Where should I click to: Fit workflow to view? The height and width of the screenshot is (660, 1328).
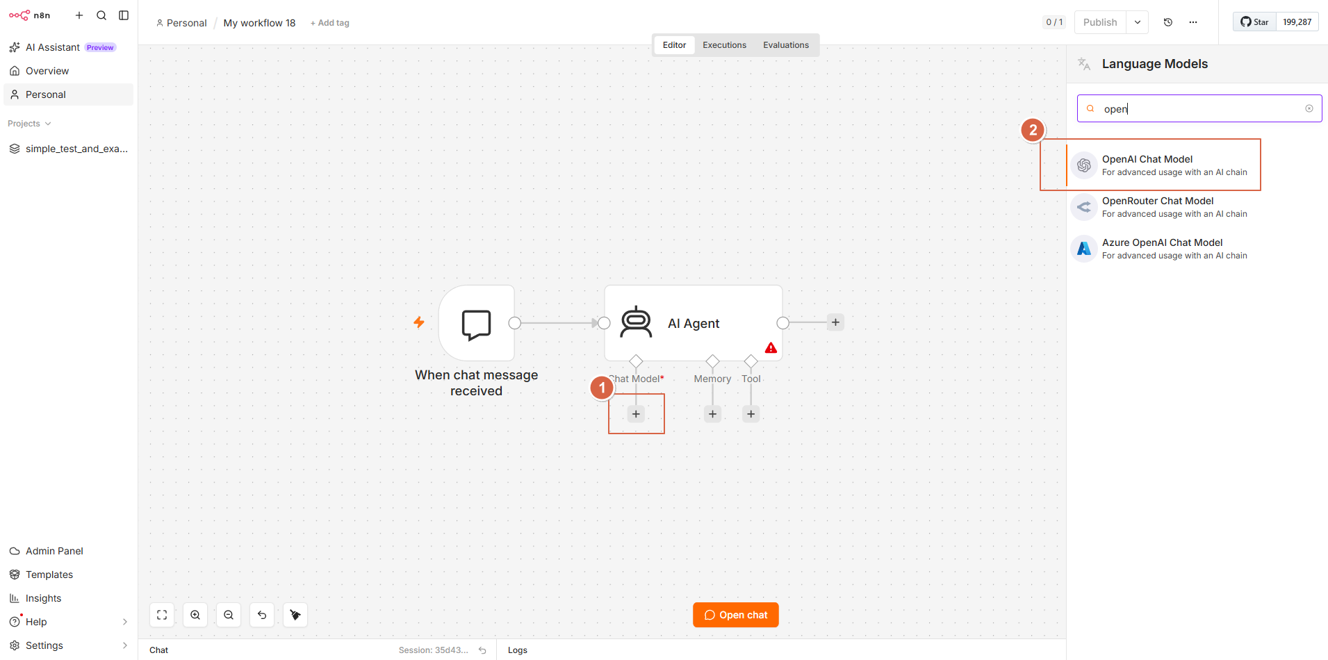(162, 615)
